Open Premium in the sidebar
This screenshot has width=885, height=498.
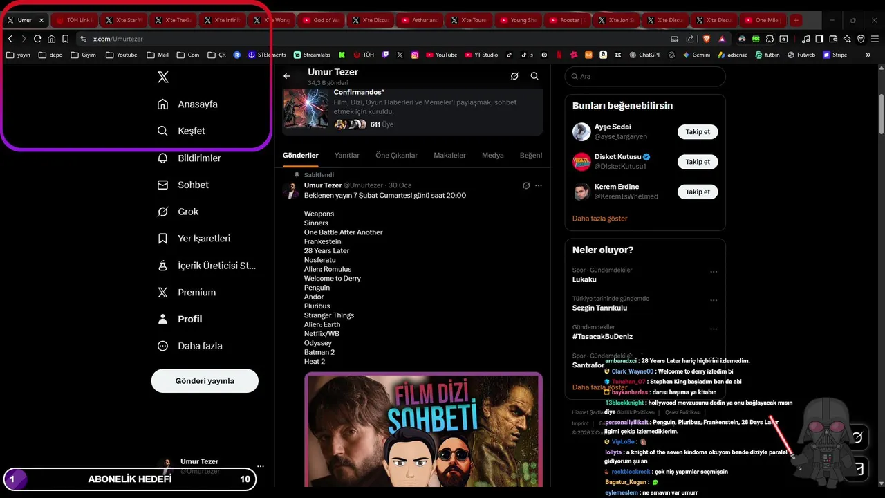click(x=187, y=293)
